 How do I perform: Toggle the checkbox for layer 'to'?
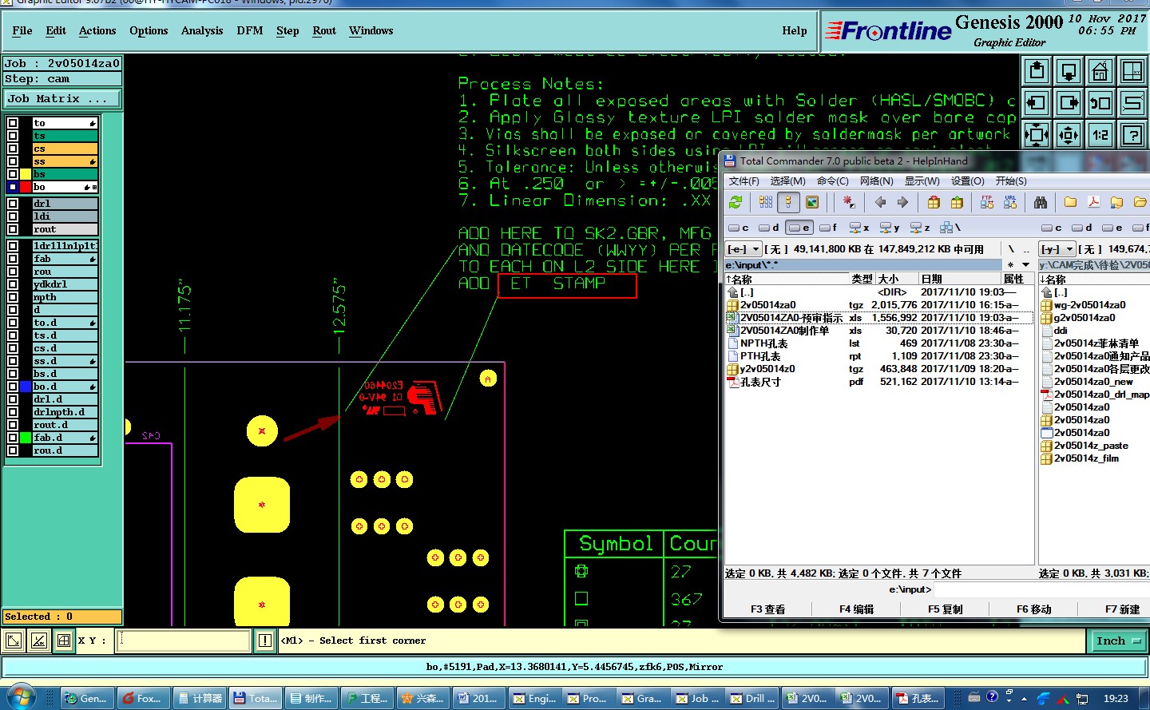pyautogui.click(x=13, y=123)
